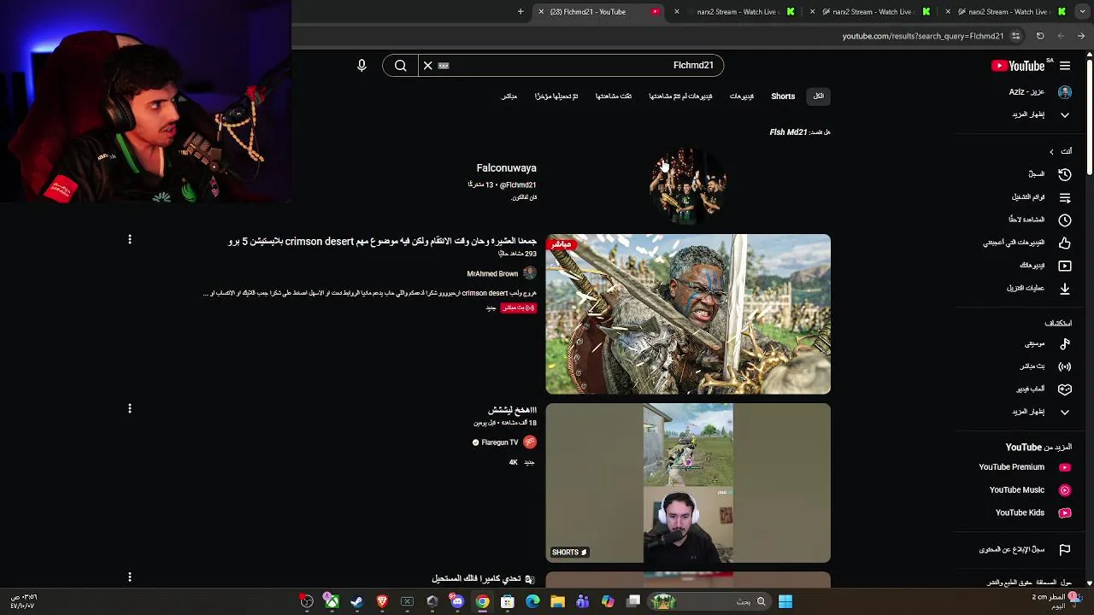Image resolution: width=1094 pixels, height=615 pixels.
Task: Open File Explorer from the taskbar
Action: 557,602
